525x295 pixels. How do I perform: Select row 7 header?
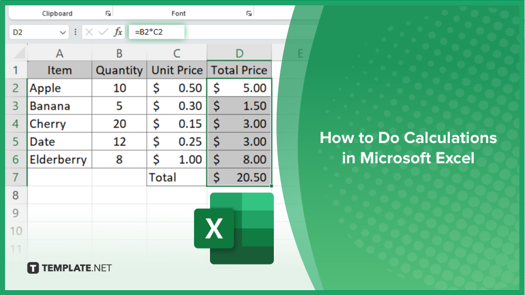[x=16, y=177]
